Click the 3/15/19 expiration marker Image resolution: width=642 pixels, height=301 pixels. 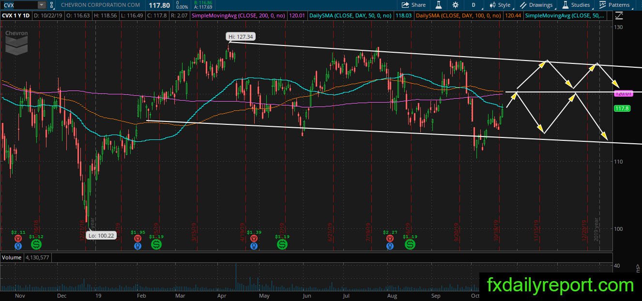click(193, 232)
